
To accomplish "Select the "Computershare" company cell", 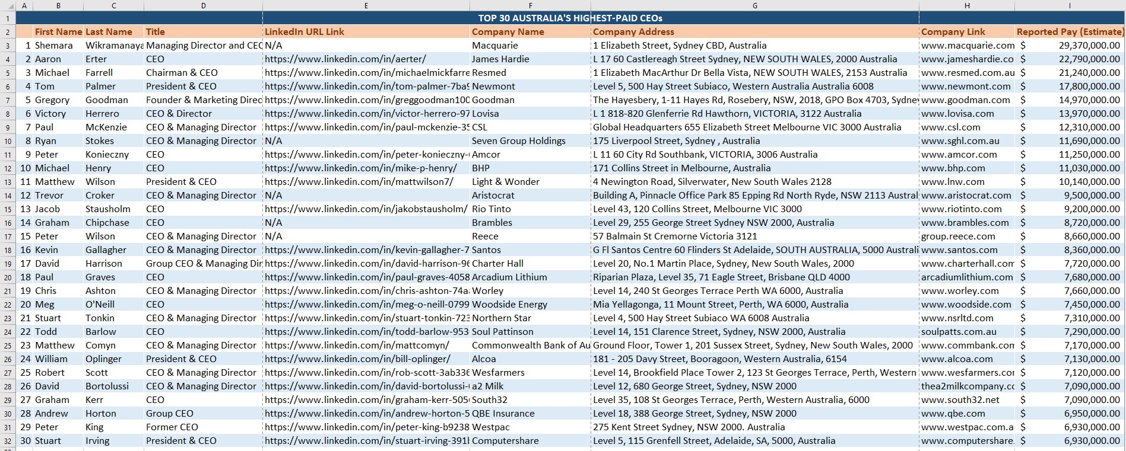I will pos(531,441).
